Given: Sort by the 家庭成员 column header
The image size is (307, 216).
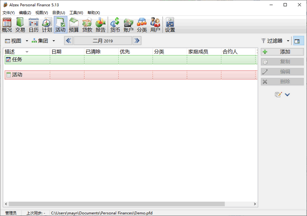Looking at the screenshot, I should (204, 52).
